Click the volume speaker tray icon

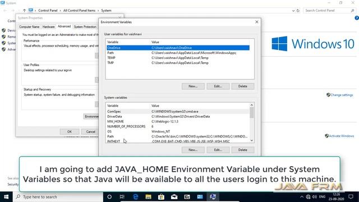[314, 197]
